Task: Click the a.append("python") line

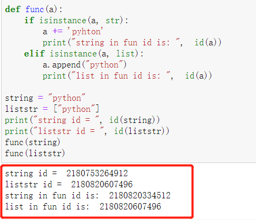Action: [84, 65]
